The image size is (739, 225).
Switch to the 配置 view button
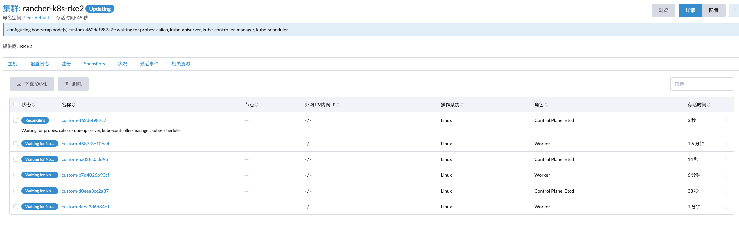(x=713, y=10)
